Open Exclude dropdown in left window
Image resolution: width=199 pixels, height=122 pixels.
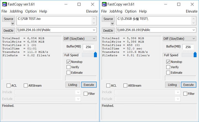click(78, 99)
